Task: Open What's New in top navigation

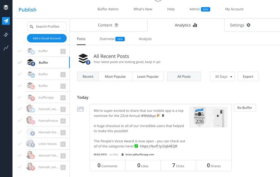Action: tap(143, 9)
